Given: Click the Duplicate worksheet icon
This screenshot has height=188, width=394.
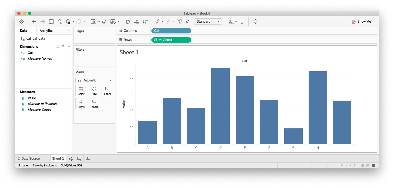Looking at the screenshot, I should (105, 22).
